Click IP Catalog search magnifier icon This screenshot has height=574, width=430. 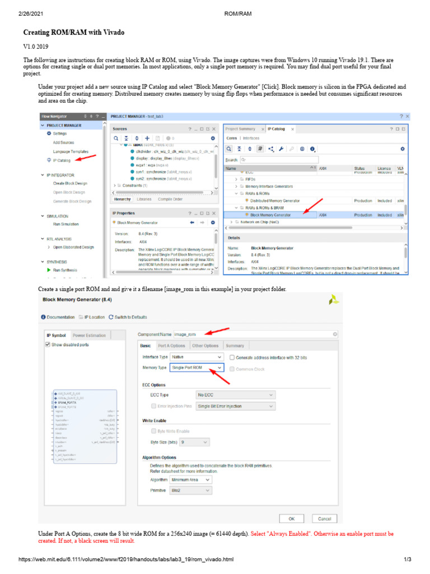coord(228,149)
